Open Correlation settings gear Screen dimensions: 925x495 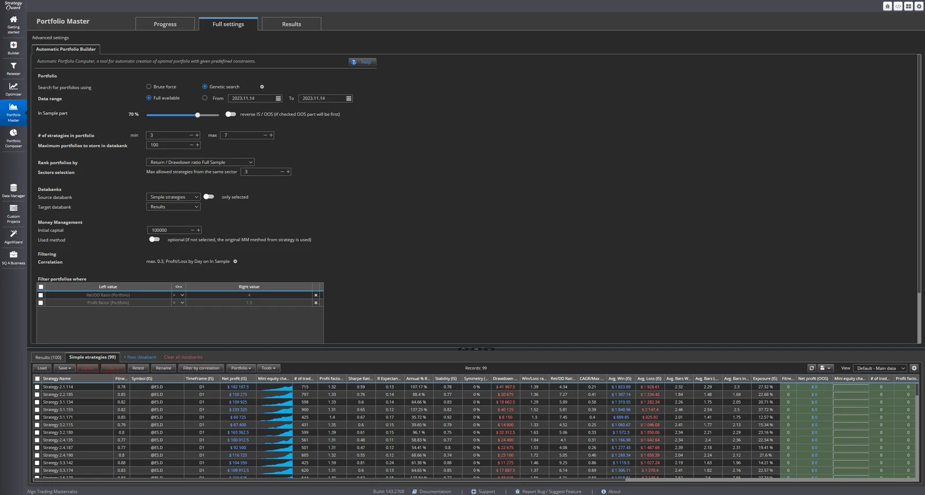click(x=235, y=261)
